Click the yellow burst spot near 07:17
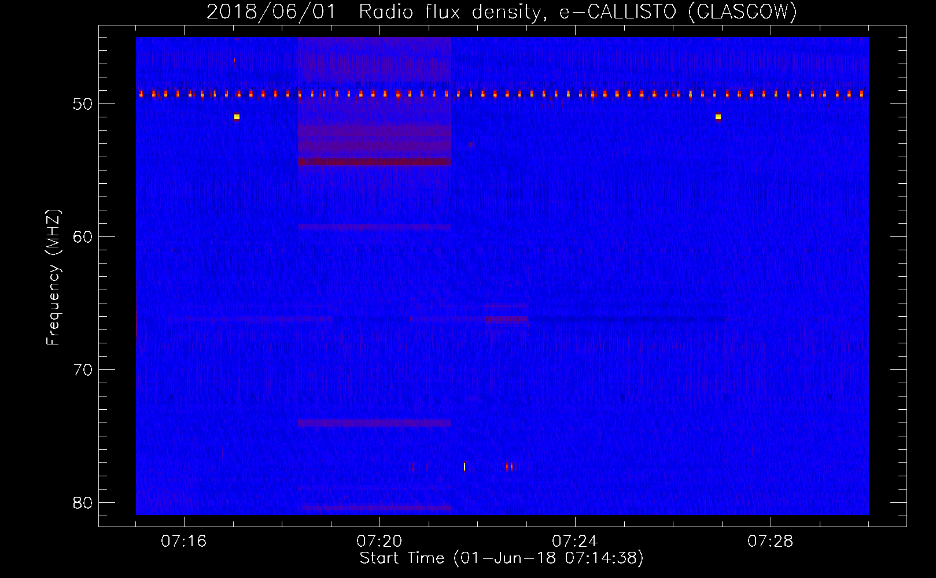Screen dimensions: 936x578 [x=237, y=117]
